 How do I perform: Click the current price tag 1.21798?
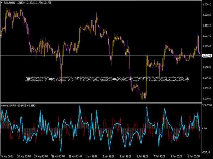tap(206, 56)
